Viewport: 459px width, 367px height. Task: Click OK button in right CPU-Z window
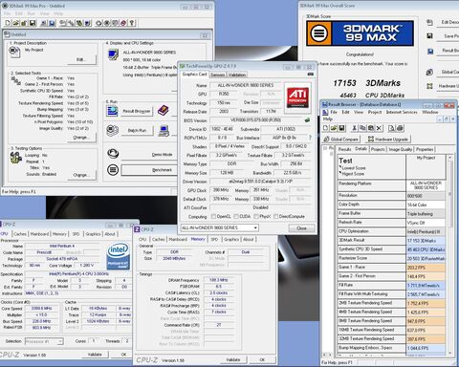pyautogui.click(x=262, y=359)
